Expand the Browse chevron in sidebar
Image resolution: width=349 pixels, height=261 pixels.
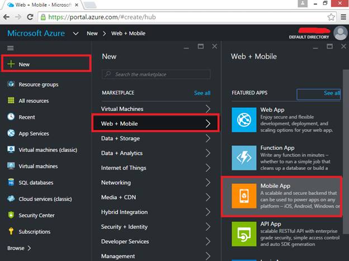point(29,248)
